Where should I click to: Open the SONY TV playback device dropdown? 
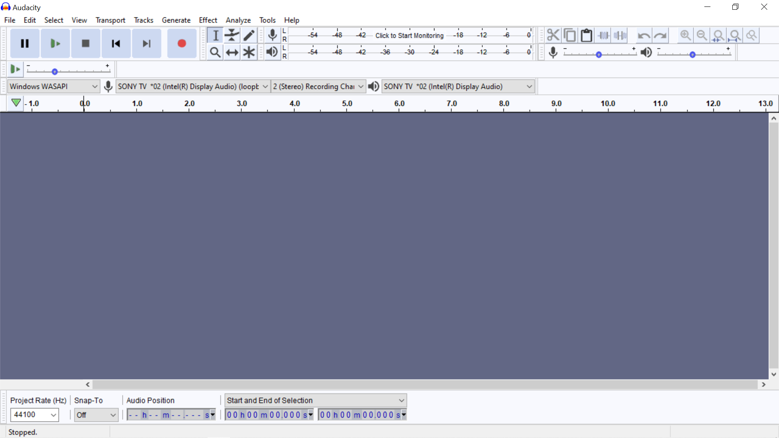[x=458, y=86]
